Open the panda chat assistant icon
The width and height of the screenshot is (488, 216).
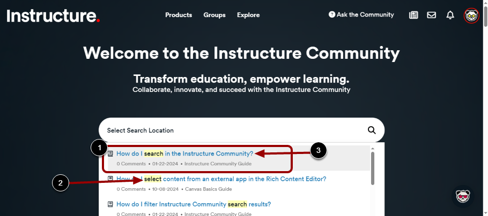tap(463, 196)
